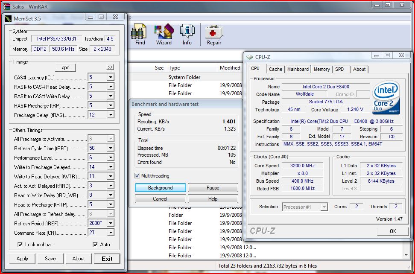The height and width of the screenshot is (274, 415).
Task: Click the memory frequency value 500,6 MHz
Action: click(63, 49)
